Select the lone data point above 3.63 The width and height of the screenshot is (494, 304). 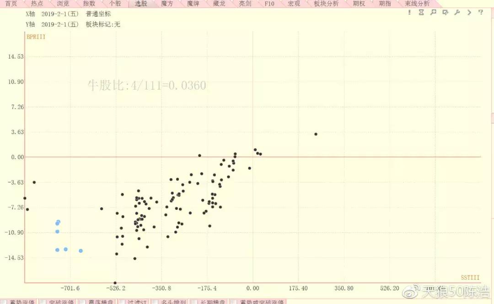316,134
